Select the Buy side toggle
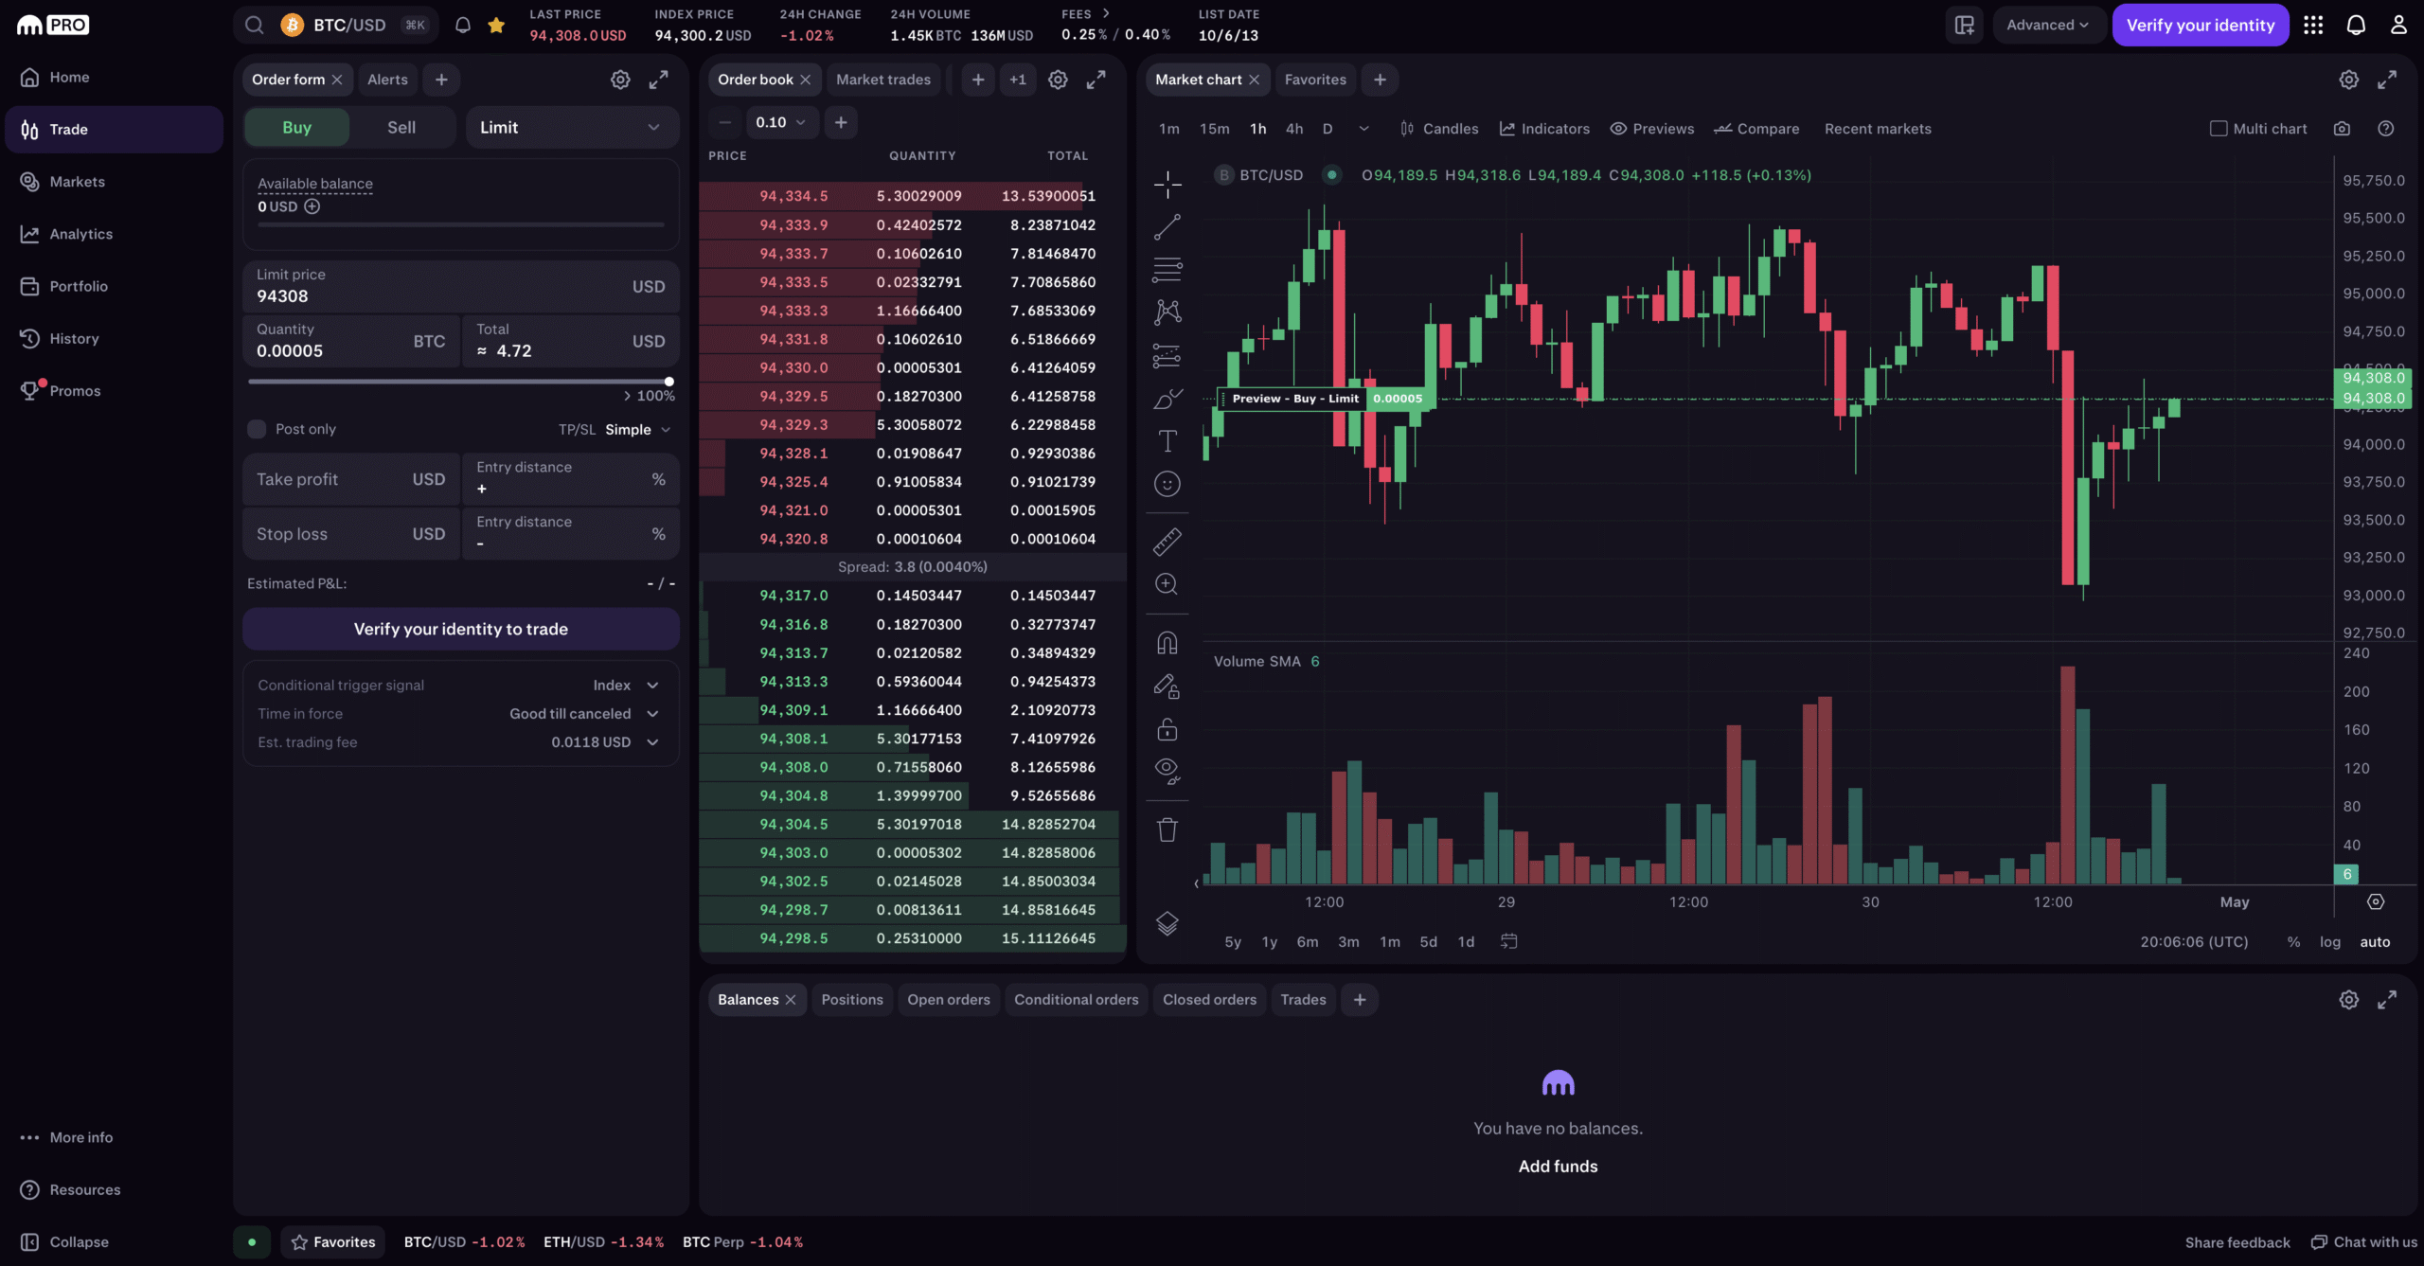Image resolution: width=2424 pixels, height=1266 pixels. click(296, 128)
